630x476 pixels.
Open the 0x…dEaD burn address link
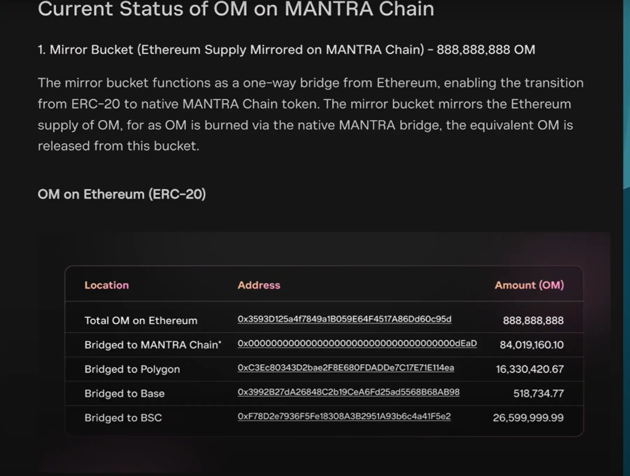tap(357, 344)
